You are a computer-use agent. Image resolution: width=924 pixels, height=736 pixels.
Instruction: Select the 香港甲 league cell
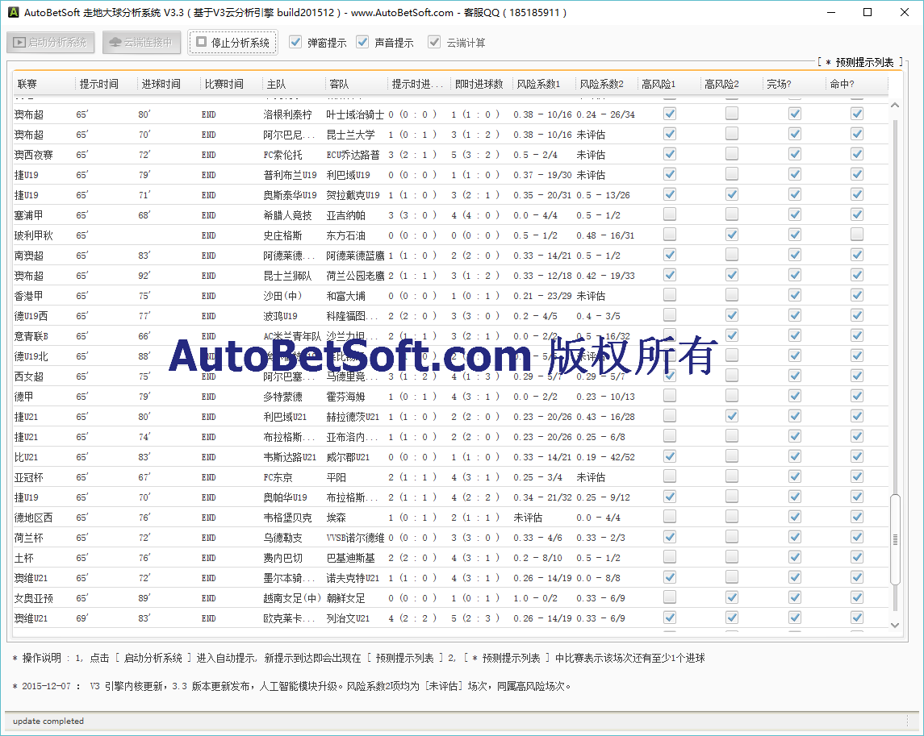click(x=28, y=296)
